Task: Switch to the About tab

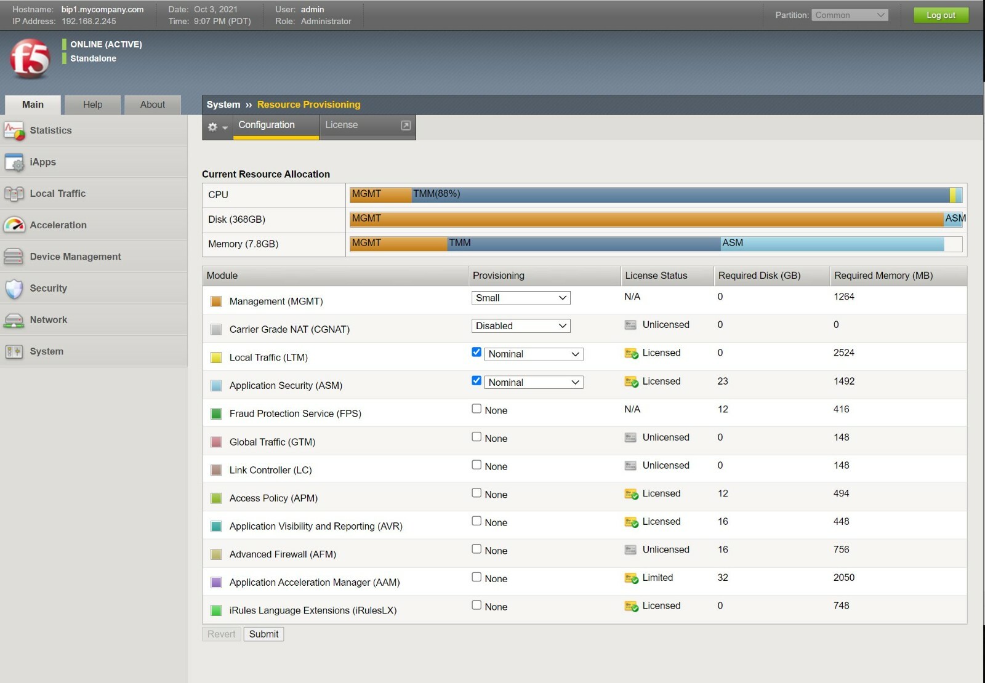Action: [x=153, y=105]
